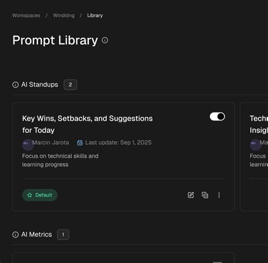Open the three-dot menu on Key Wins card
This screenshot has height=263, width=268.
[219, 195]
